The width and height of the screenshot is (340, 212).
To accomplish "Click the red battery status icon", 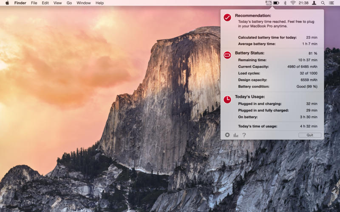I will [227, 55].
